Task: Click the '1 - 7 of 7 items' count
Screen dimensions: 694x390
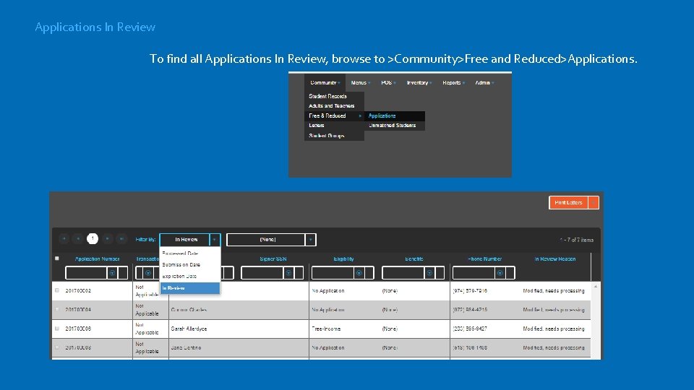Action: tap(576, 240)
